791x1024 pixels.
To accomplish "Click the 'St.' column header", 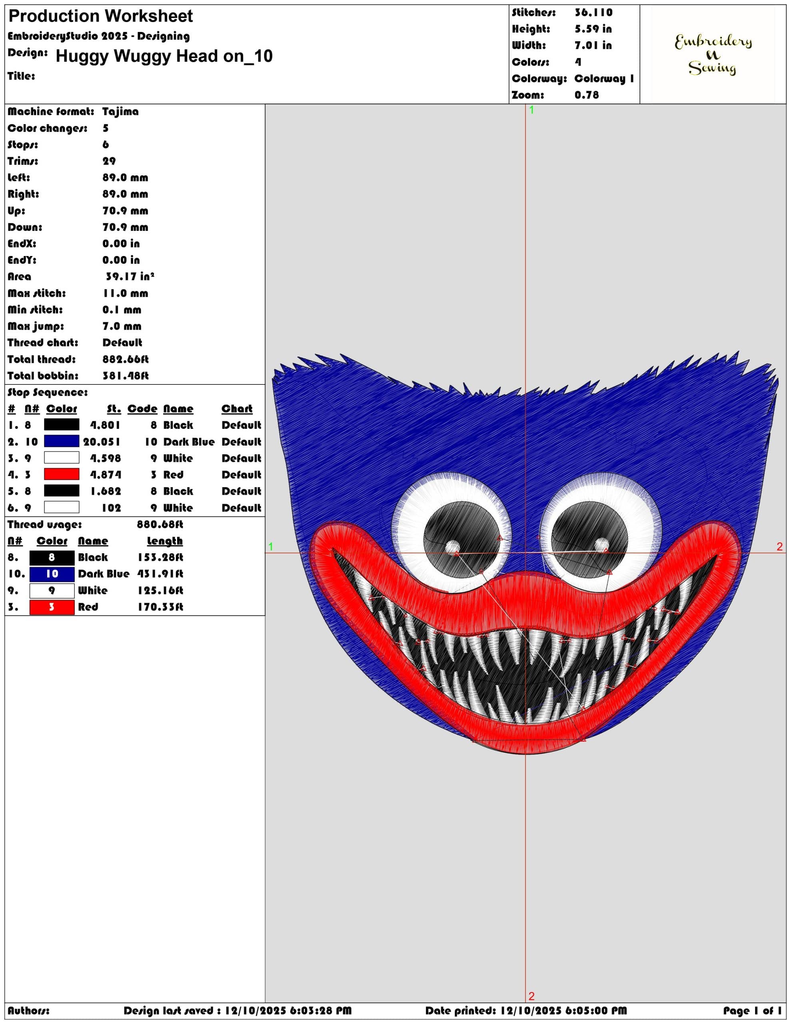I will [114, 409].
